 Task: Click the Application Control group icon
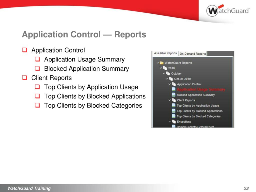[x=174, y=84]
